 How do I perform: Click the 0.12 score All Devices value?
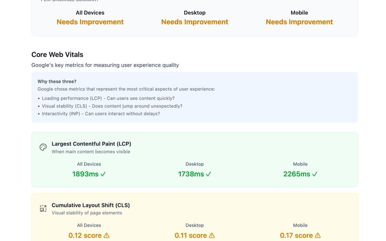coord(85,235)
